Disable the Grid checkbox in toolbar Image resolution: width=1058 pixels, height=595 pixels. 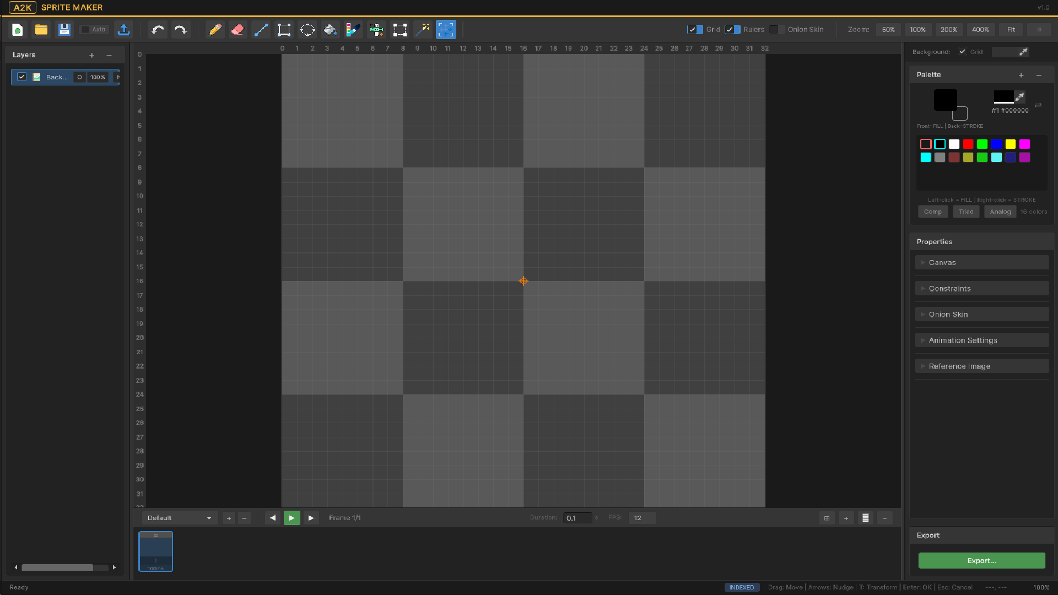point(694,30)
